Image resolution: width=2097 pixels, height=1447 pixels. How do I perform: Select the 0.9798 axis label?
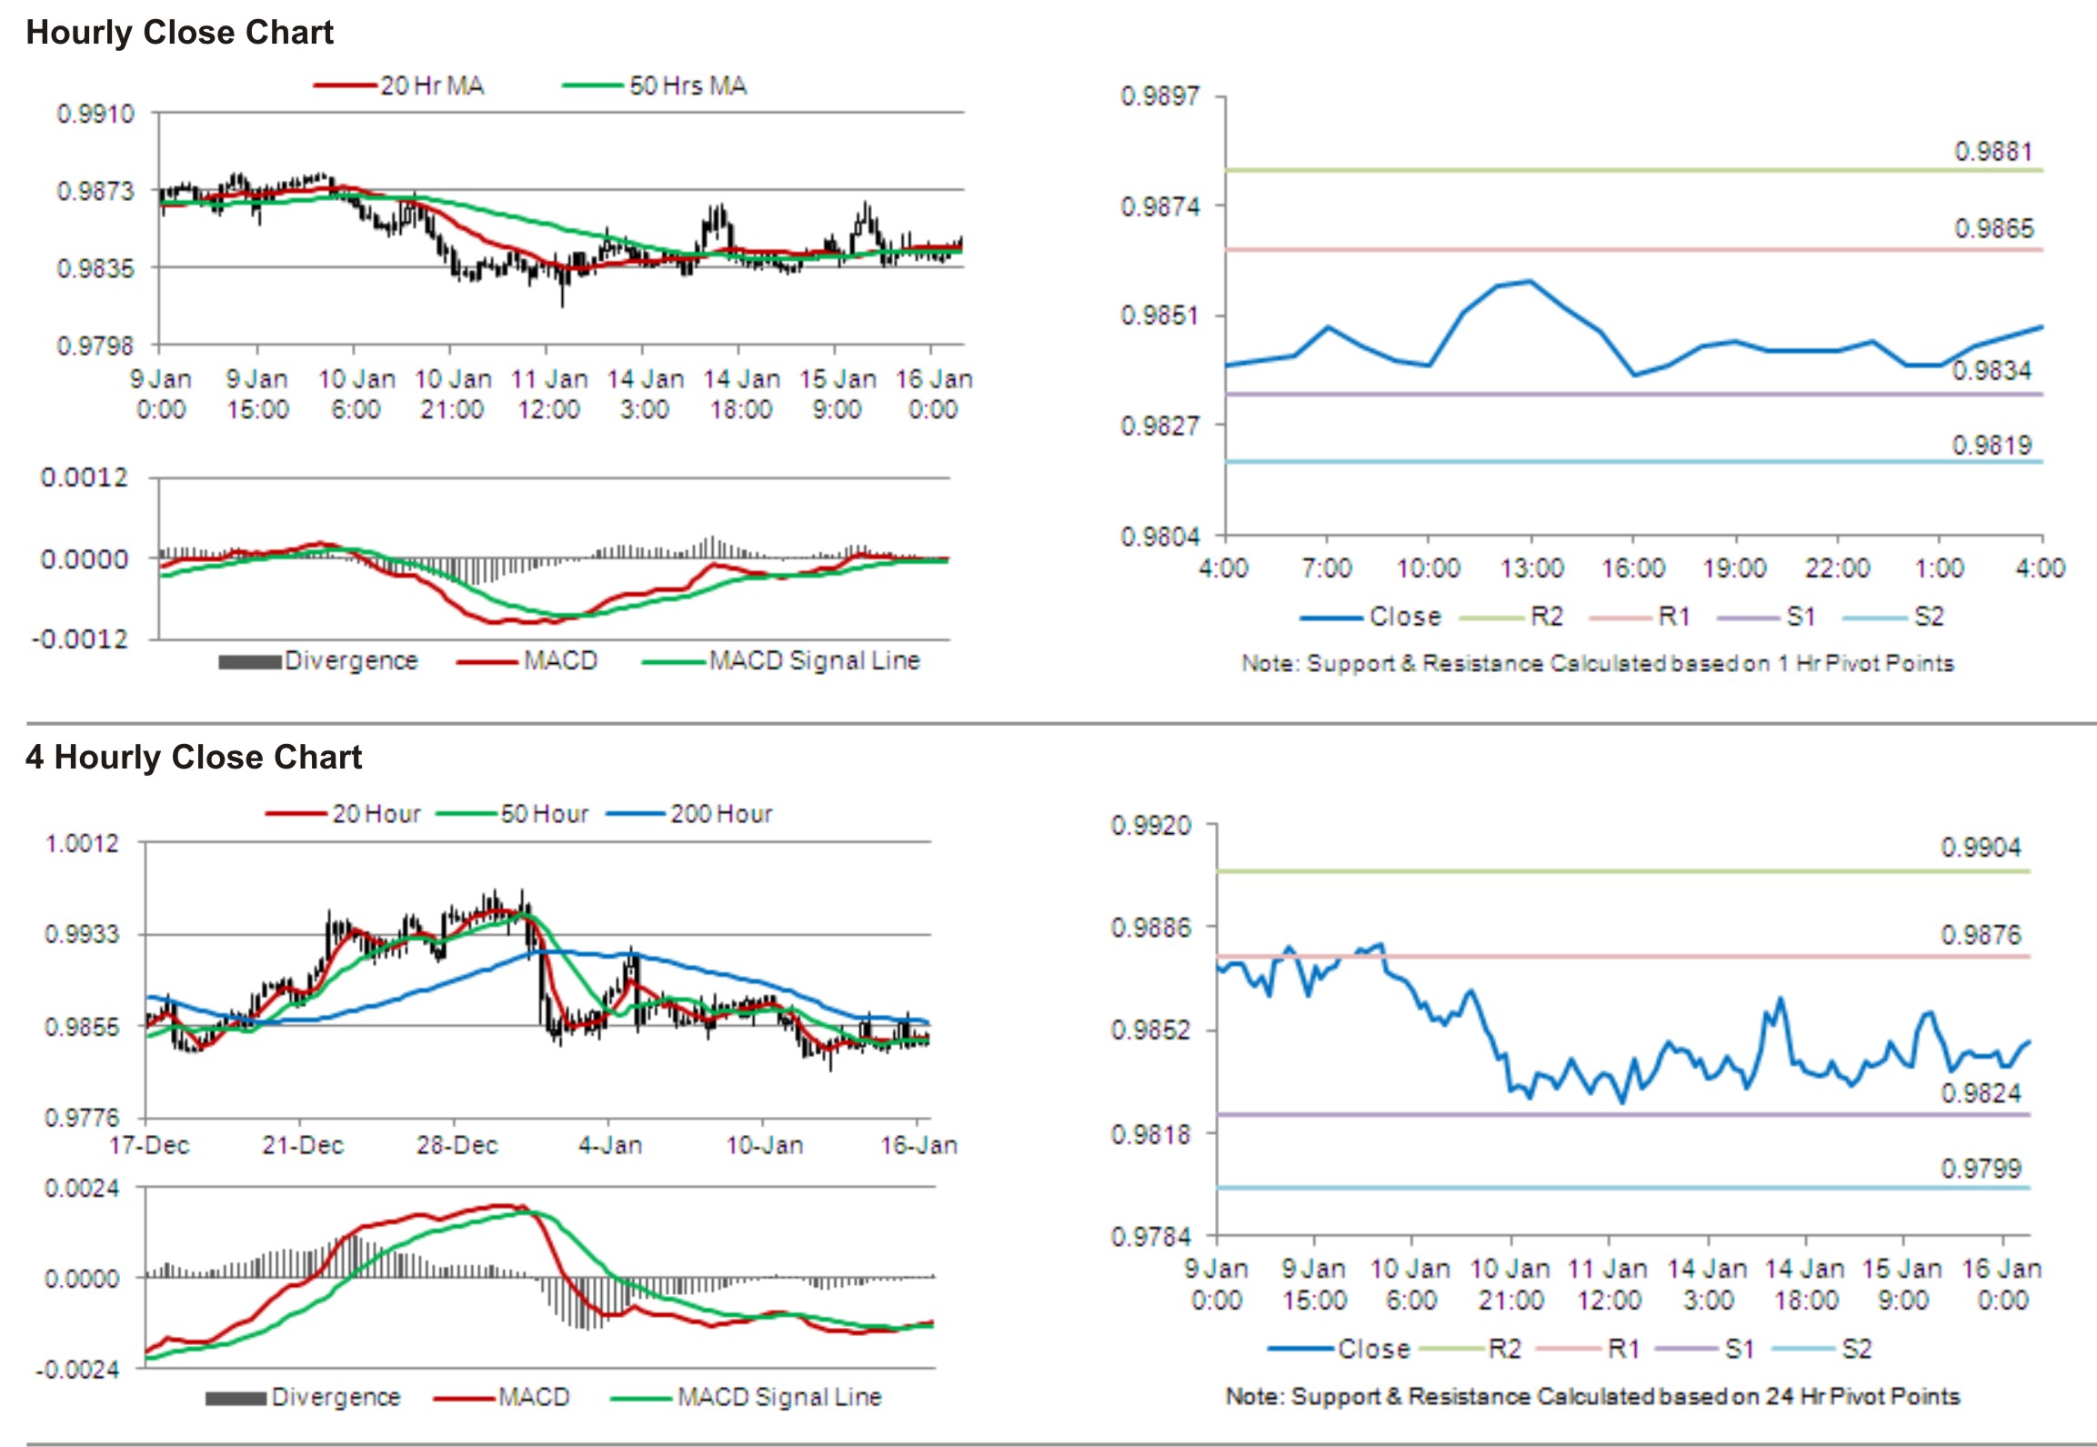(x=95, y=347)
